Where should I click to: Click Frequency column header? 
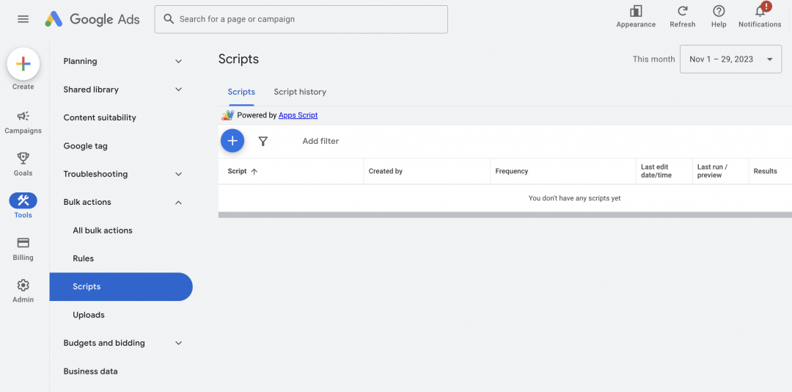point(512,172)
